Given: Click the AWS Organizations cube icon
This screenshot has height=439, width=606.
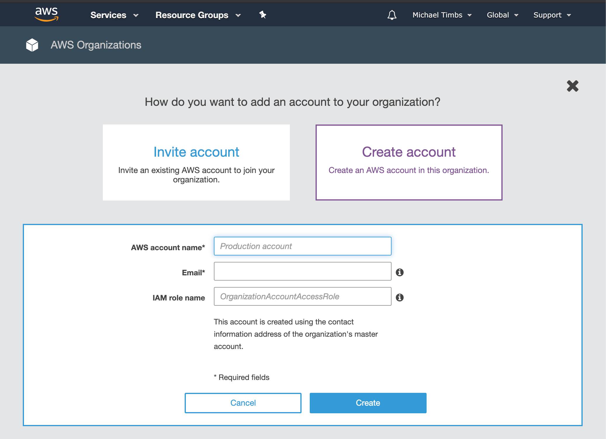Looking at the screenshot, I should click(32, 45).
